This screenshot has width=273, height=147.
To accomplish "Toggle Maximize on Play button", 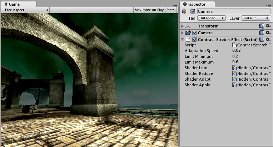I will click(149, 10).
